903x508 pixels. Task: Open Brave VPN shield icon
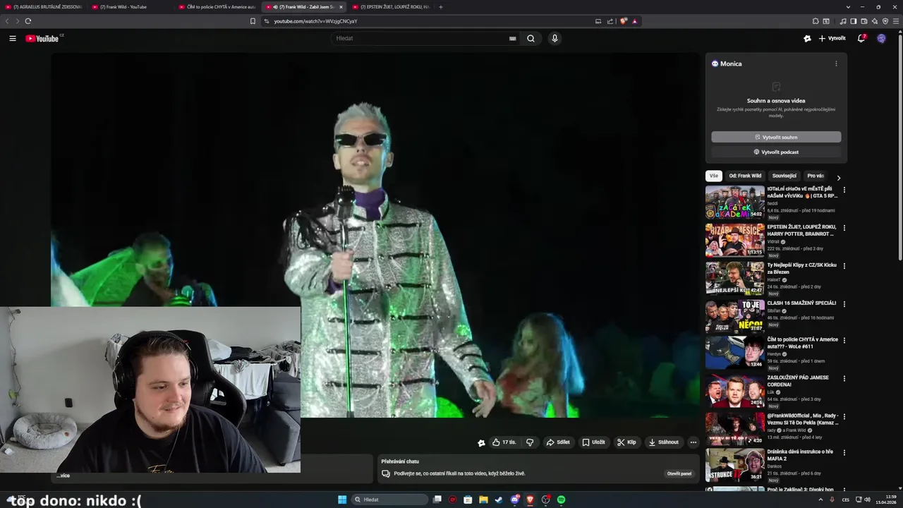point(885,21)
